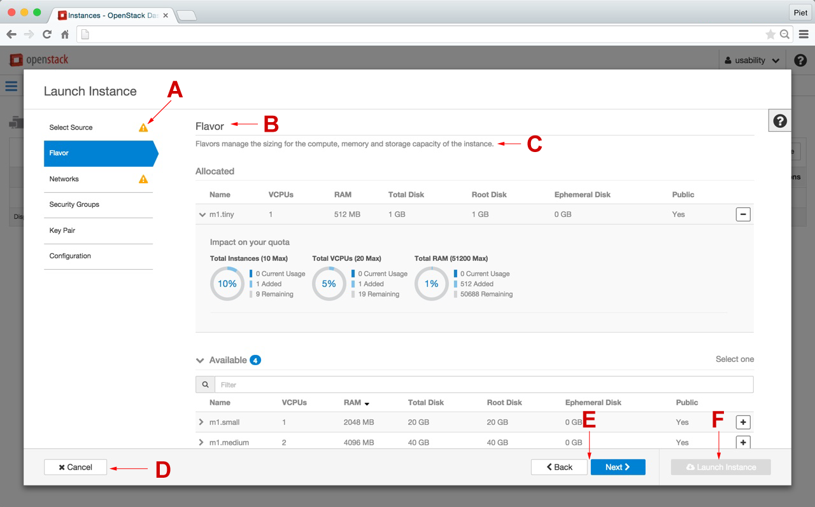
Task: Collapse the Available flavors section
Action: 200,360
